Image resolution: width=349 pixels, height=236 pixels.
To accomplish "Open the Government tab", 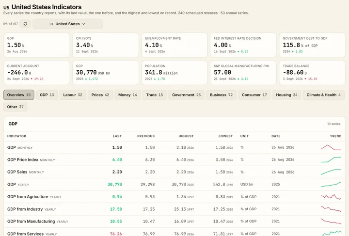I will click(x=186, y=95).
